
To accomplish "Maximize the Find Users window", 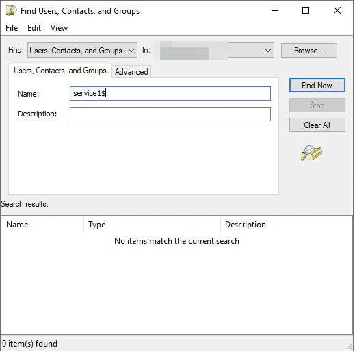I will pyautogui.click(x=306, y=10).
